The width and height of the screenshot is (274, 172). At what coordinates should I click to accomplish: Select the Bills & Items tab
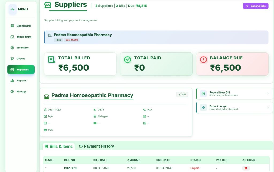click(x=59, y=146)
